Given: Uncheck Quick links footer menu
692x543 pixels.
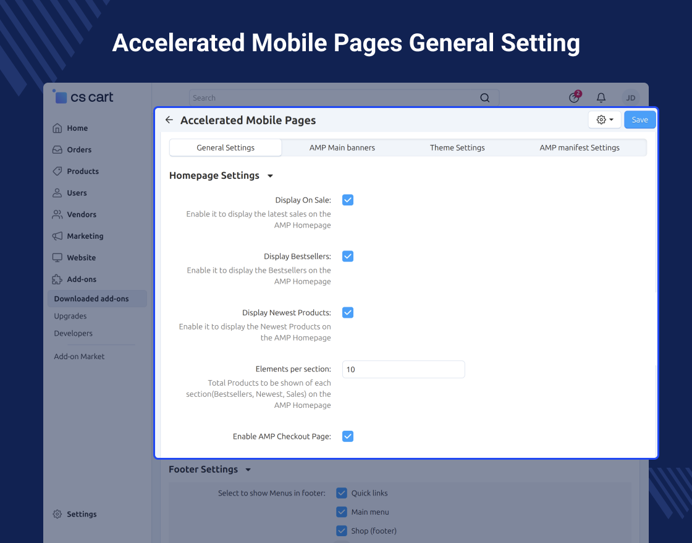Looking at the screenshot, I should [x=342, y=493].
